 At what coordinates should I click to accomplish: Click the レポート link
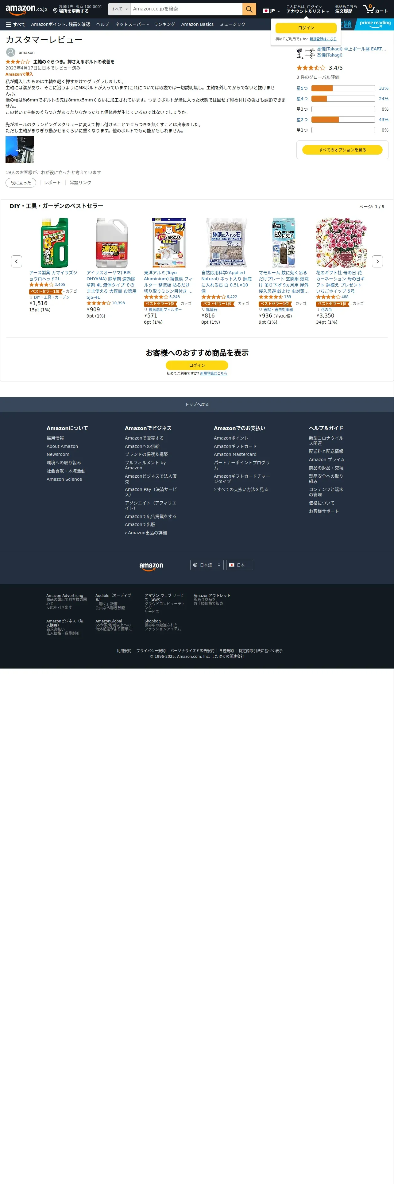(52, 183)
